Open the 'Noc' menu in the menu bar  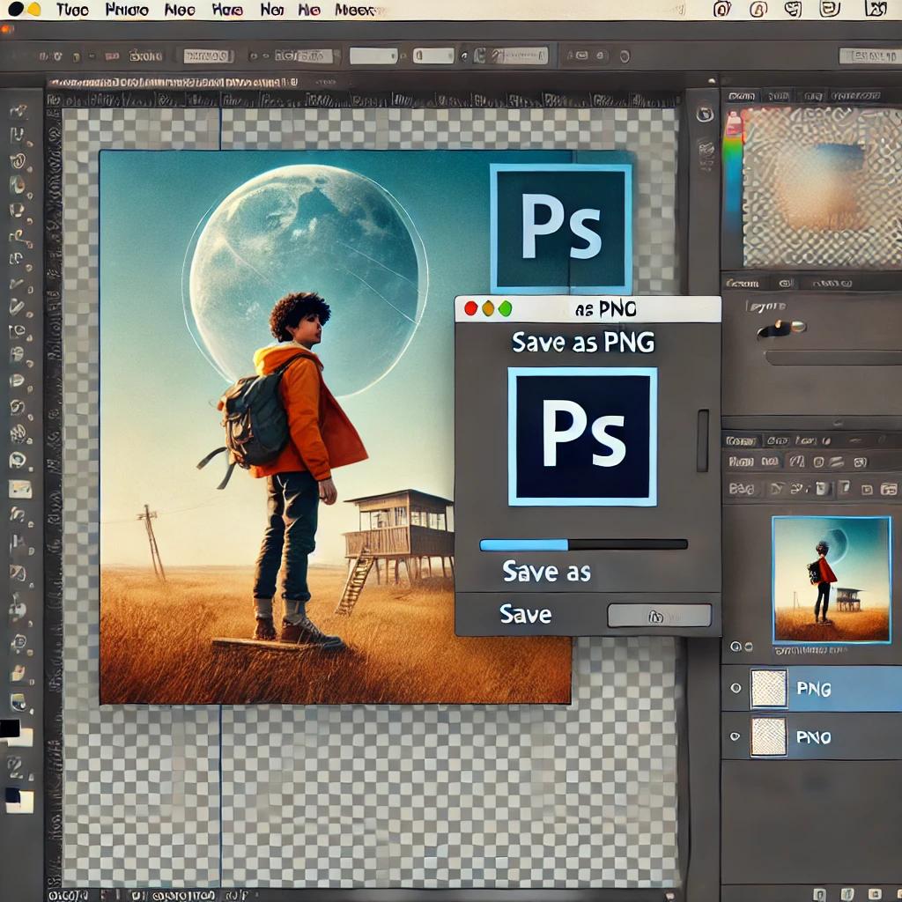pos(180,10)
